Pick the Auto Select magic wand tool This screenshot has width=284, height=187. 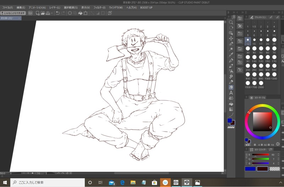pyautogui.click(x=231, y=49)
